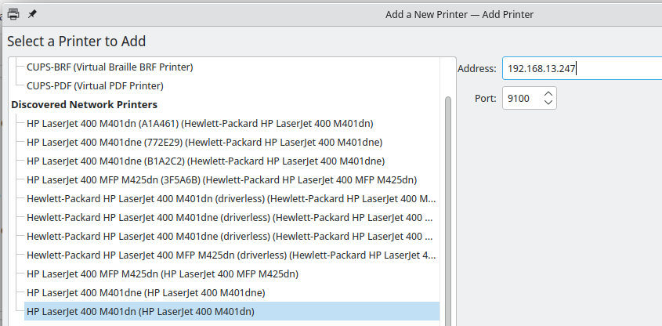662x326 pixels.
Task: Select the first driverless M401dne printer entry
Action: pos(229,217)
